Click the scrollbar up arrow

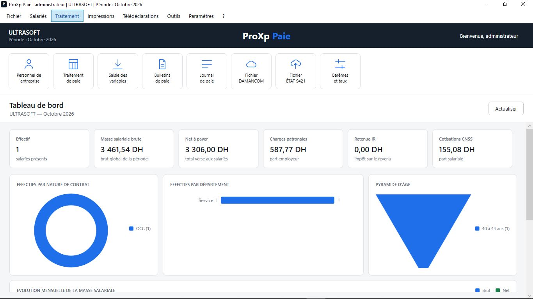tap(529, 126)
